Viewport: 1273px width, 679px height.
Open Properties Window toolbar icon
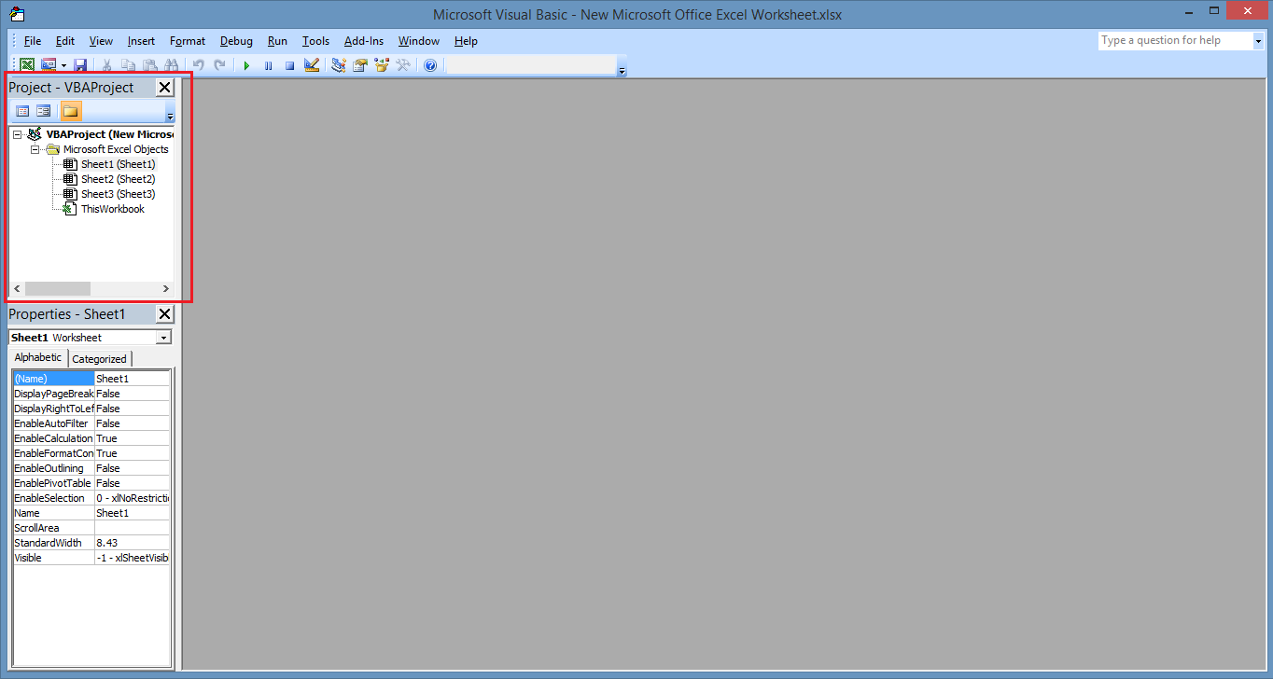(360, 65)
